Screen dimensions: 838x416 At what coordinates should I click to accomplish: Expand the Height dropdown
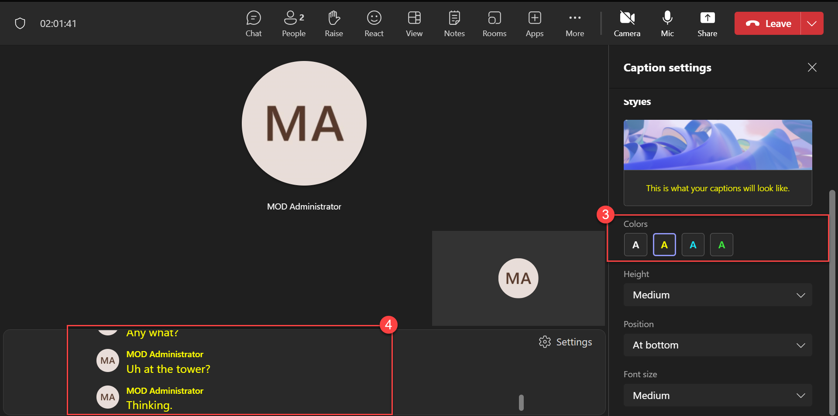pos(718,295)
